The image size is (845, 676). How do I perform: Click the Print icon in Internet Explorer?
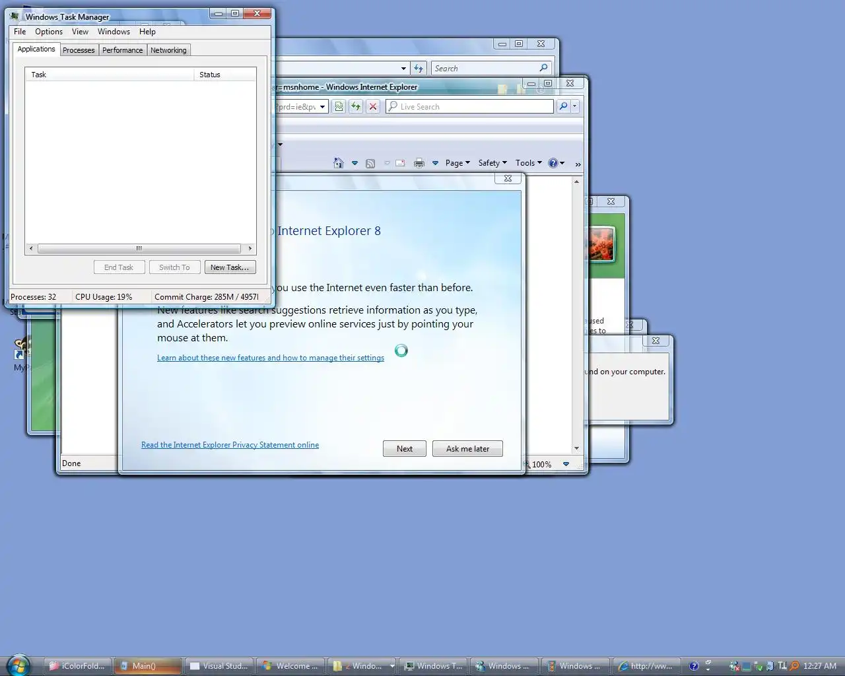point(419,163)
